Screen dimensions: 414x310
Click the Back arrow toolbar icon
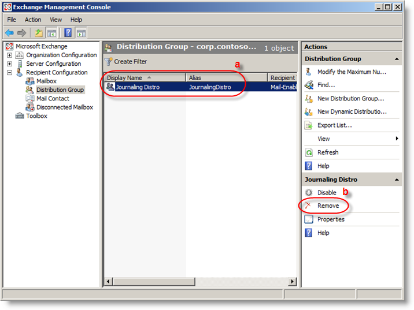point(9,33)
